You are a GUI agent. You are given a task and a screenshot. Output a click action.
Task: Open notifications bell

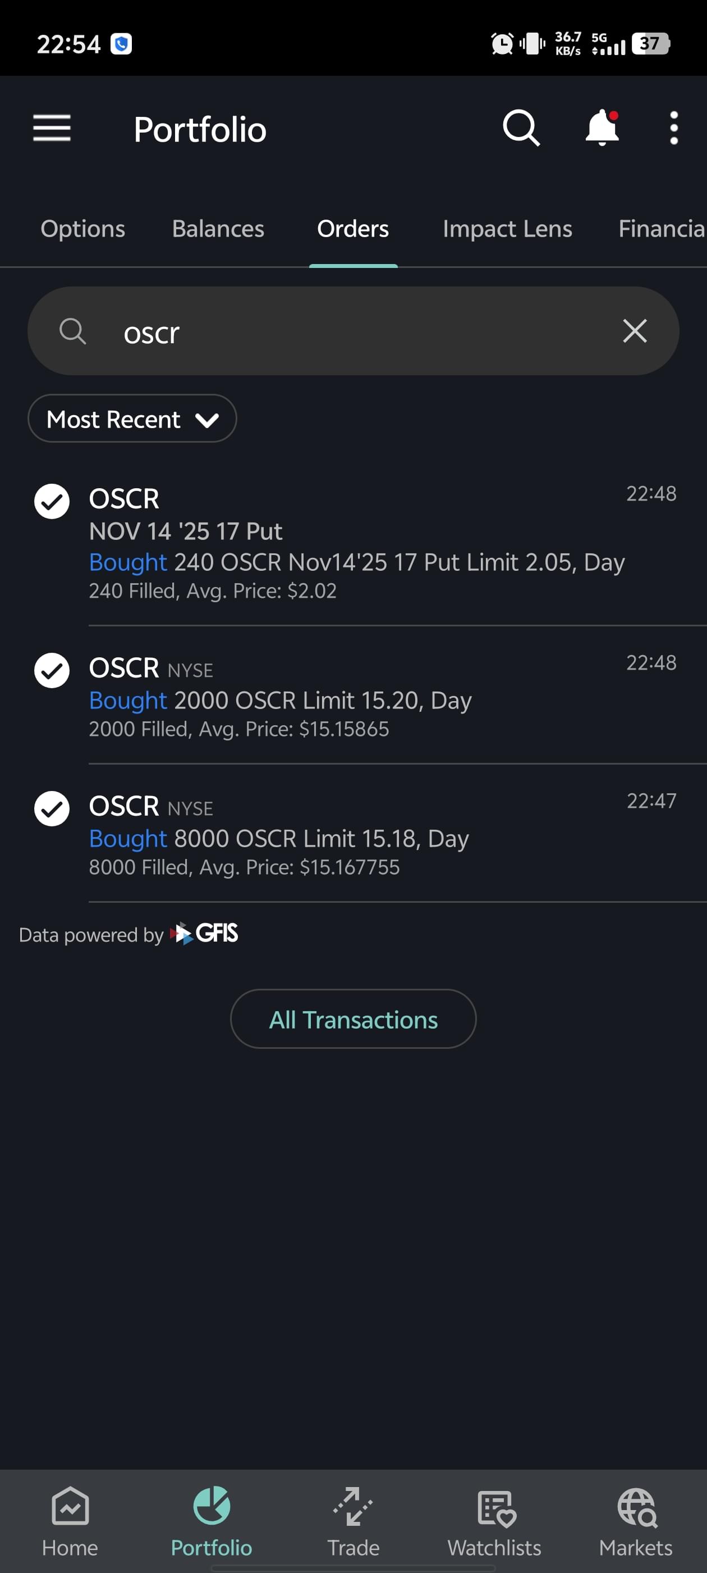pyautogui.click(x=602, y=128)
